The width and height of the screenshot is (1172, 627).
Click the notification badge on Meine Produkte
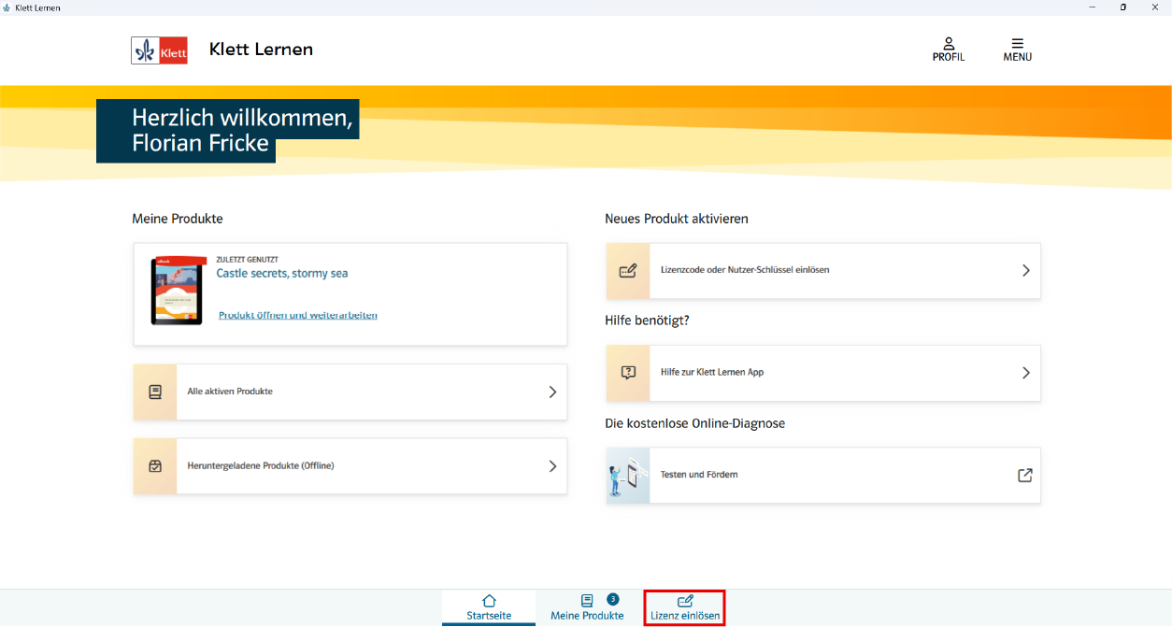(612, 599)
